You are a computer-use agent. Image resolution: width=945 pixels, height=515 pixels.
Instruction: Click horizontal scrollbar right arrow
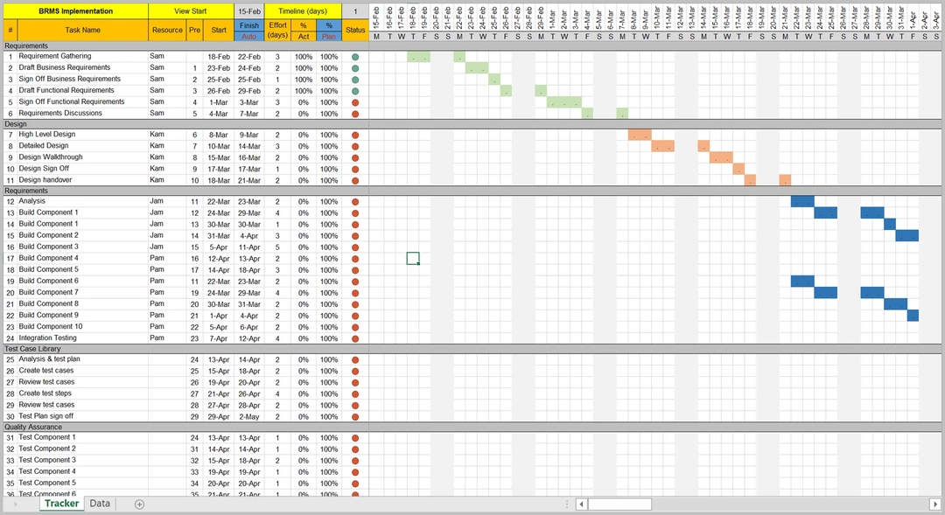[x=936, y=504]
